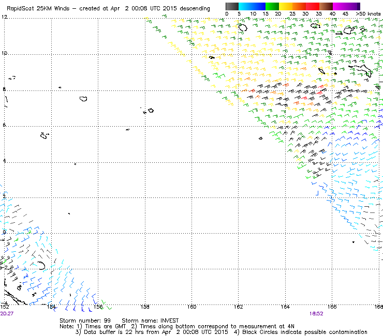The image size is (383, 336).
Task: Click the latitude label '4' on the left axis
Action: pos(4,161)
